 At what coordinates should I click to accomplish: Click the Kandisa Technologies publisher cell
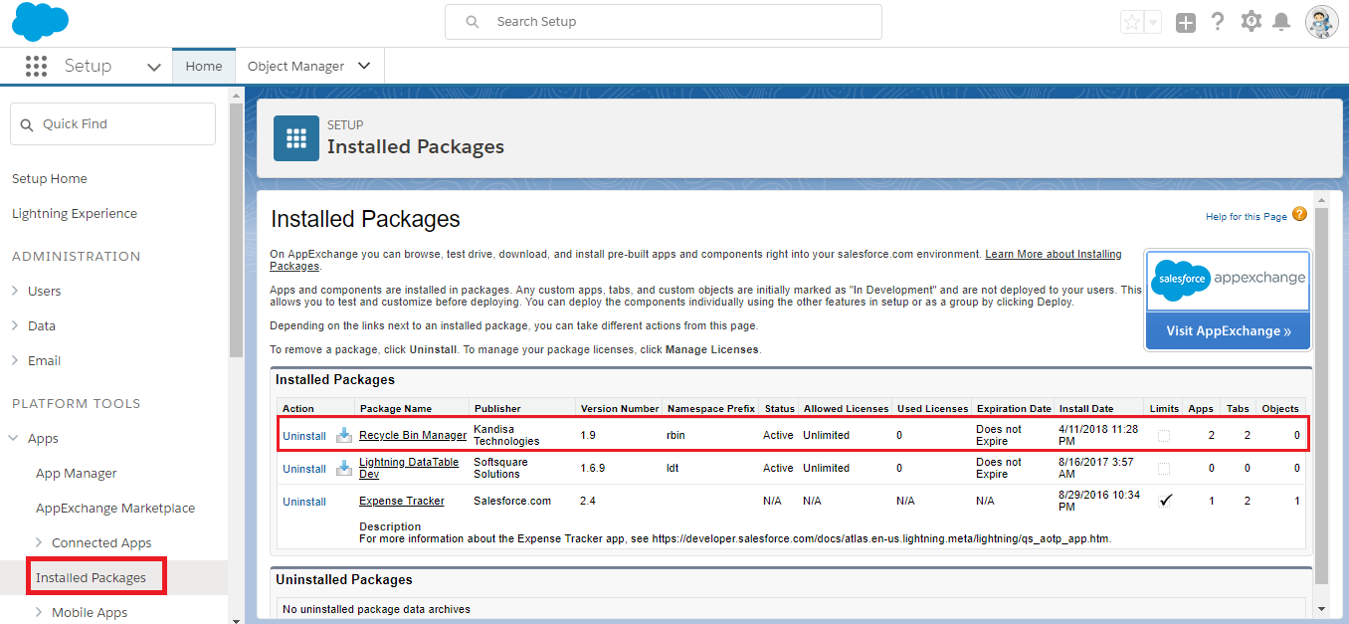[506, 435]
